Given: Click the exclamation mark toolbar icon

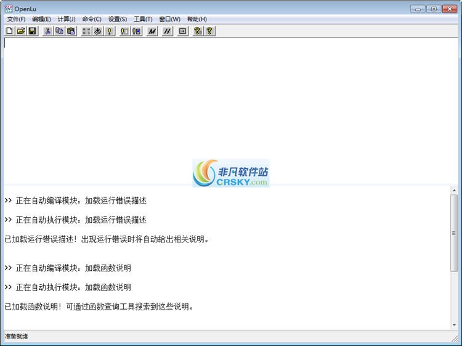Looking at the screenshot, I should [110, 31].
